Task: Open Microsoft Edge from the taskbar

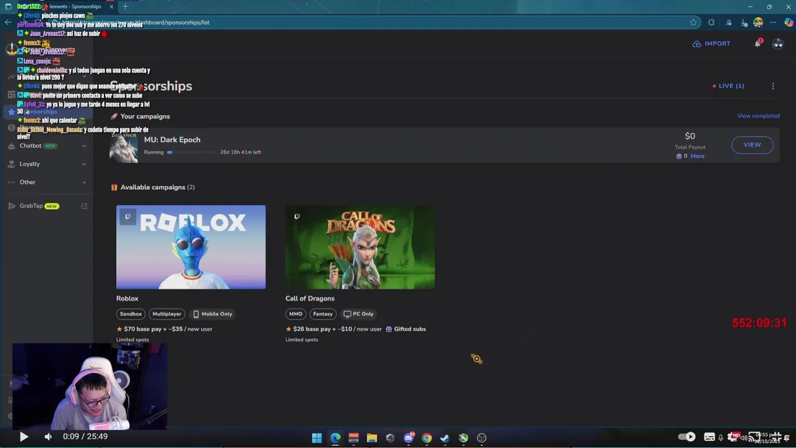Action: coord(335,438)
